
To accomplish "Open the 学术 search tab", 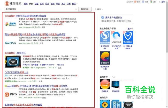I will pos(69,4).
